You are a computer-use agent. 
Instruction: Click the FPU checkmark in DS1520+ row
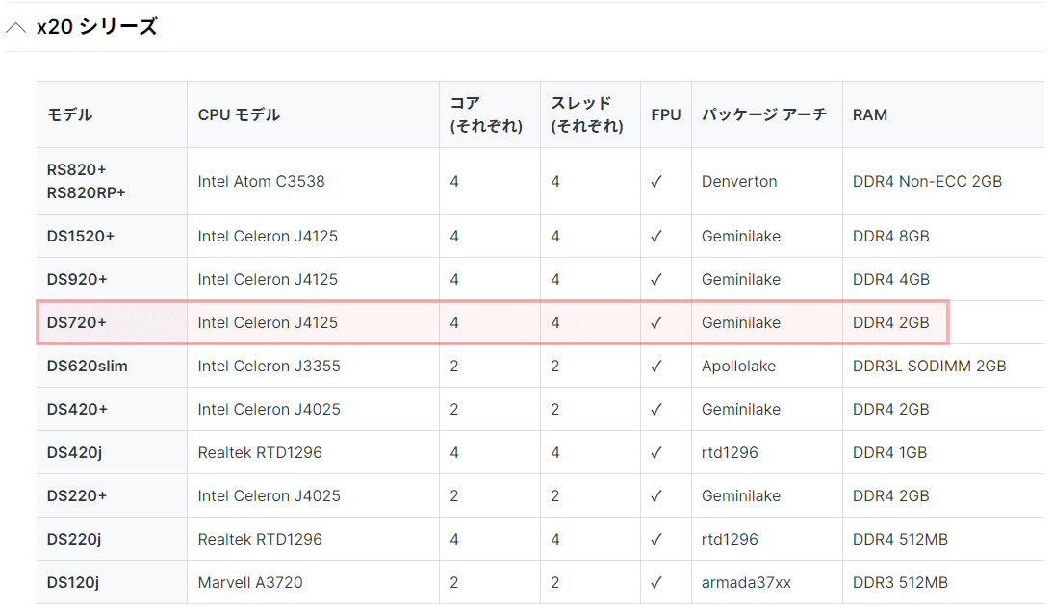click(x=656, y=237)
